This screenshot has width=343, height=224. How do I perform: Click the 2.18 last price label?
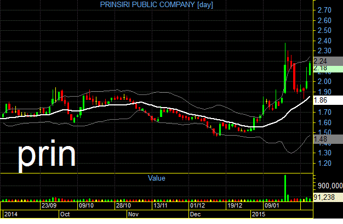pos(328,69)
